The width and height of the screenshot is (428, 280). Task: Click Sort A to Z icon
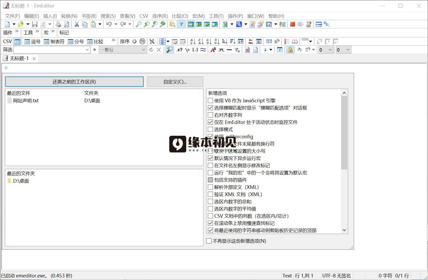192,41
